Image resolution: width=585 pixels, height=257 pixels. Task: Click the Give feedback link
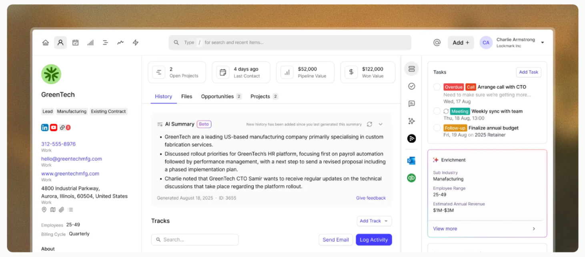(x=371, y=198)
